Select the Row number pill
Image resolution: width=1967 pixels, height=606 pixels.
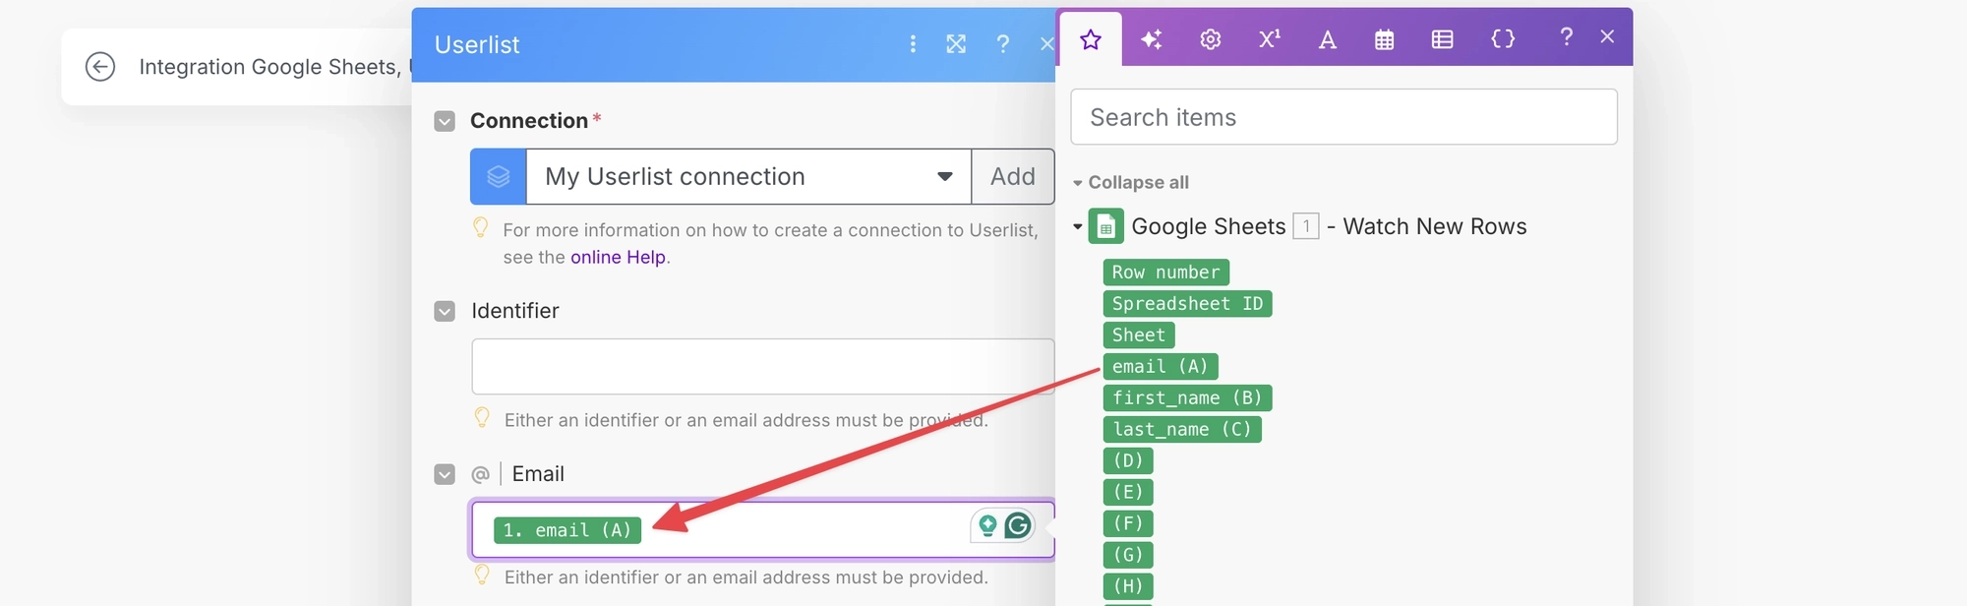[x=1166, y=273]
